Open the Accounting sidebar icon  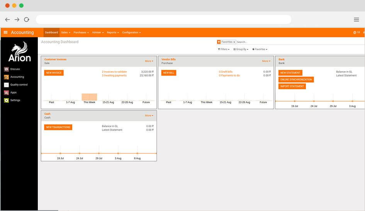point(6,77)
